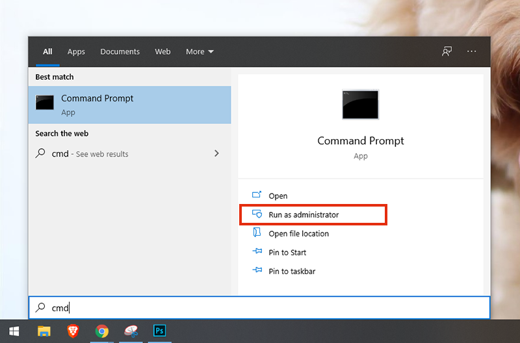Click the Best match heading
Image resolution: width=520 pixels, height=343 pixels.
(x=55, y=77)
